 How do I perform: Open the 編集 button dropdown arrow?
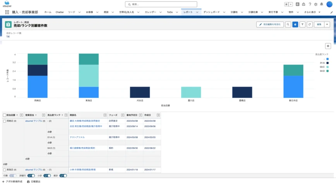327,24
